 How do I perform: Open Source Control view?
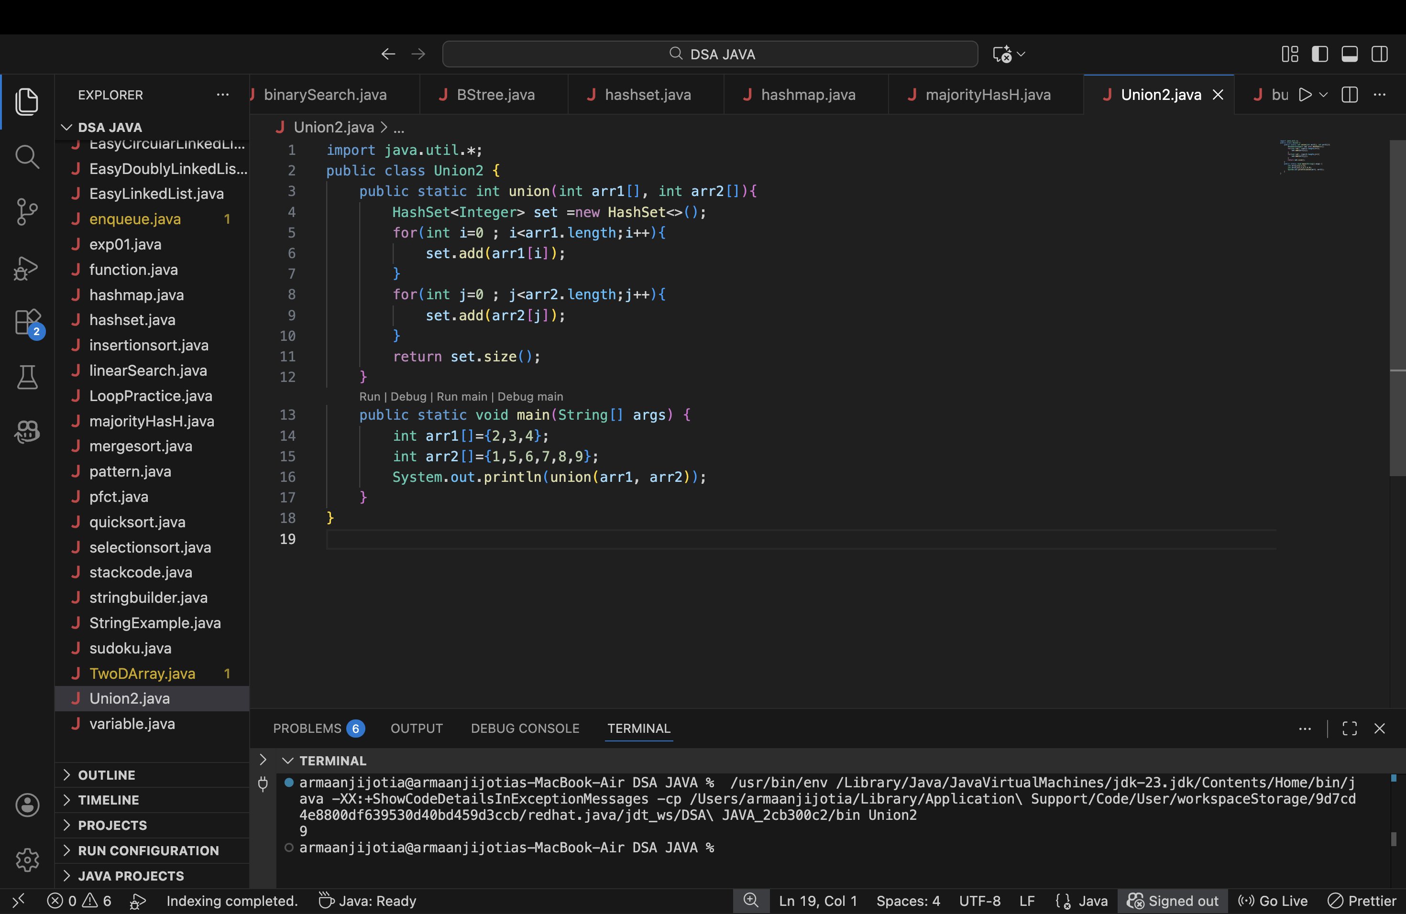27,212
